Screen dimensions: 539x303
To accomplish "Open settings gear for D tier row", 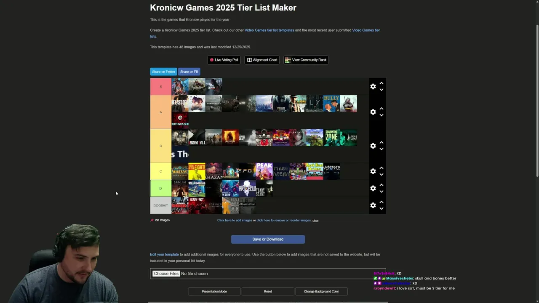I will 373,188.
